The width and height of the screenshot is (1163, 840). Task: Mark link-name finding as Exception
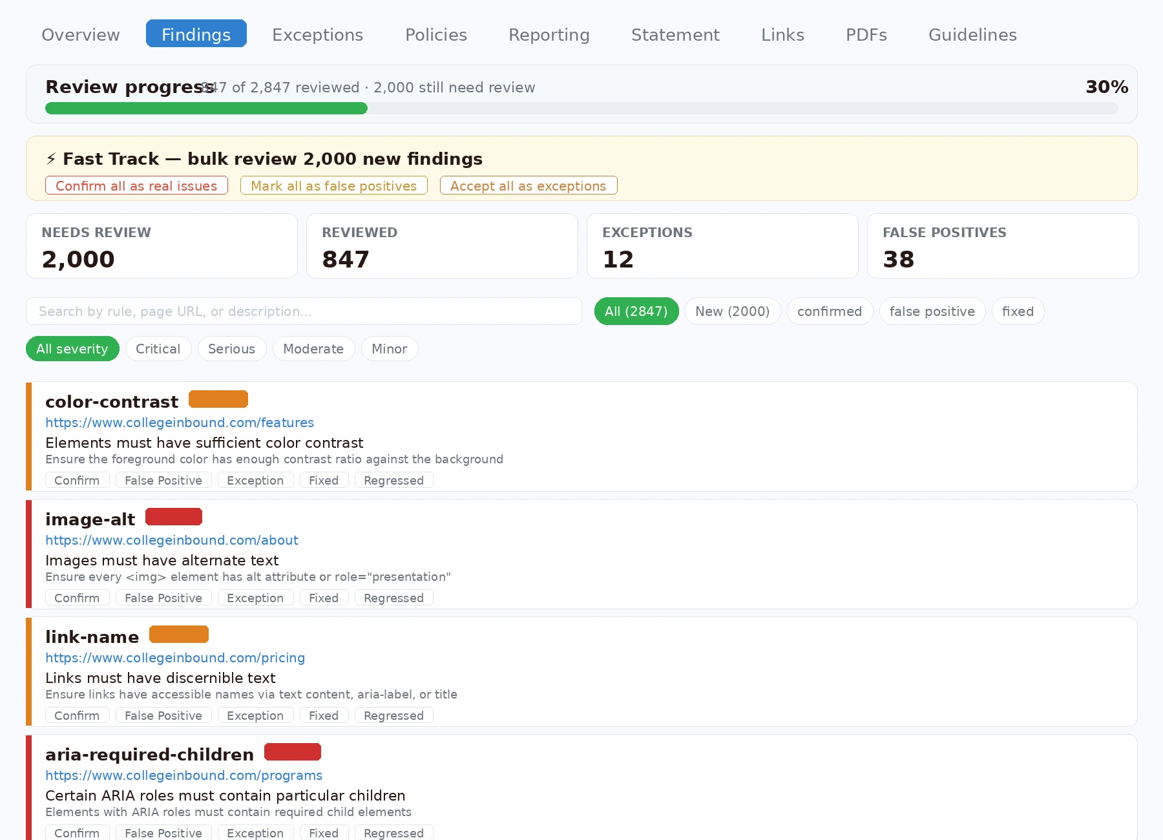[255, 716]
